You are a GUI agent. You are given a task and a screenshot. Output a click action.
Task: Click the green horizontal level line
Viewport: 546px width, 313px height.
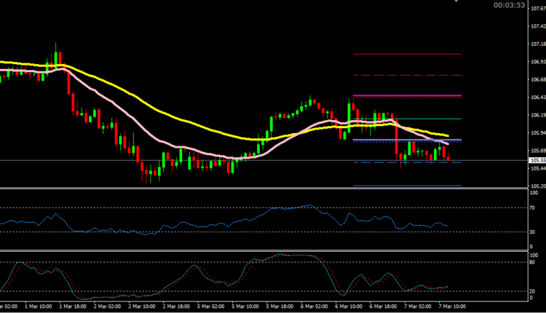pyautogui.click(x=437, y=119)
